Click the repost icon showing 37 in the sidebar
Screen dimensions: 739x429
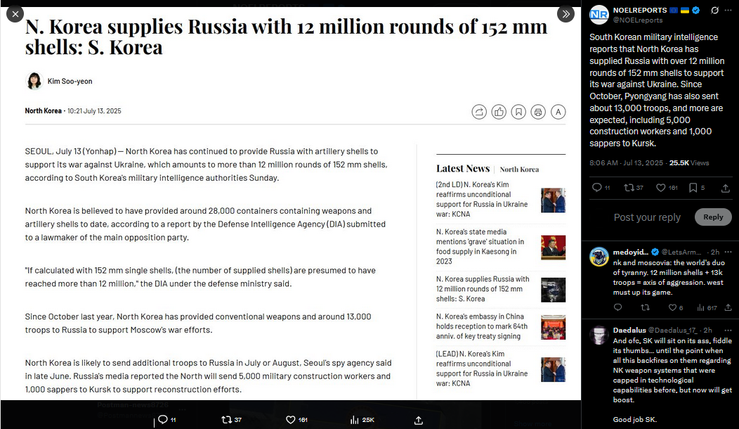629,188
